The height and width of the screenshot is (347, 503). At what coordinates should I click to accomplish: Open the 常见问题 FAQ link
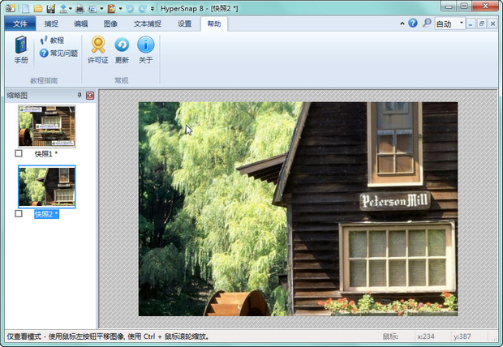[x=58, y=53]
